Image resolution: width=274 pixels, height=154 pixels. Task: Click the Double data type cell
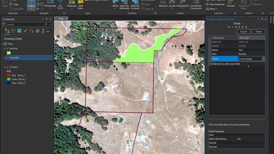pos(252,54)
